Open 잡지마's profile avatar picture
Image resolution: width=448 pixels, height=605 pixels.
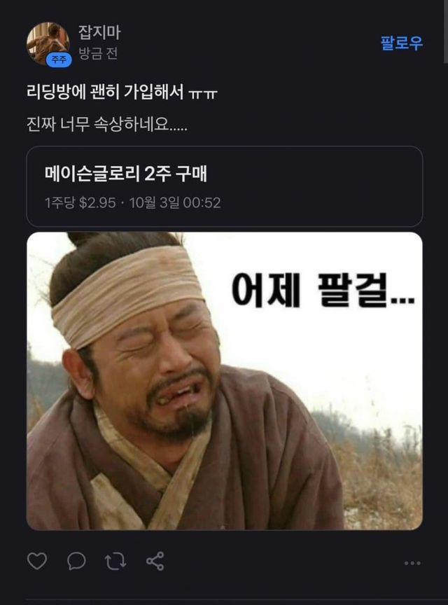48,43
